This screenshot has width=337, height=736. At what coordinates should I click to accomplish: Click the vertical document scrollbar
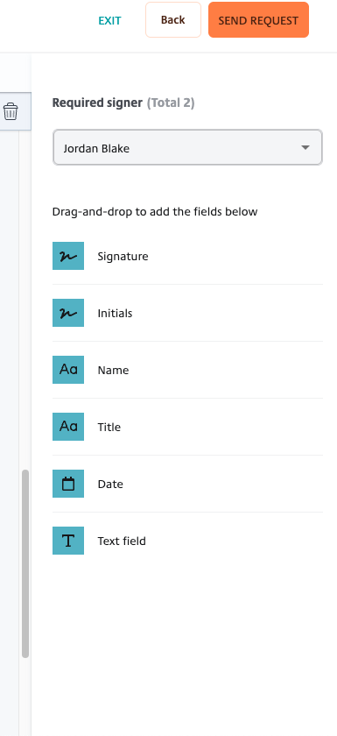[x=25, y=563]
